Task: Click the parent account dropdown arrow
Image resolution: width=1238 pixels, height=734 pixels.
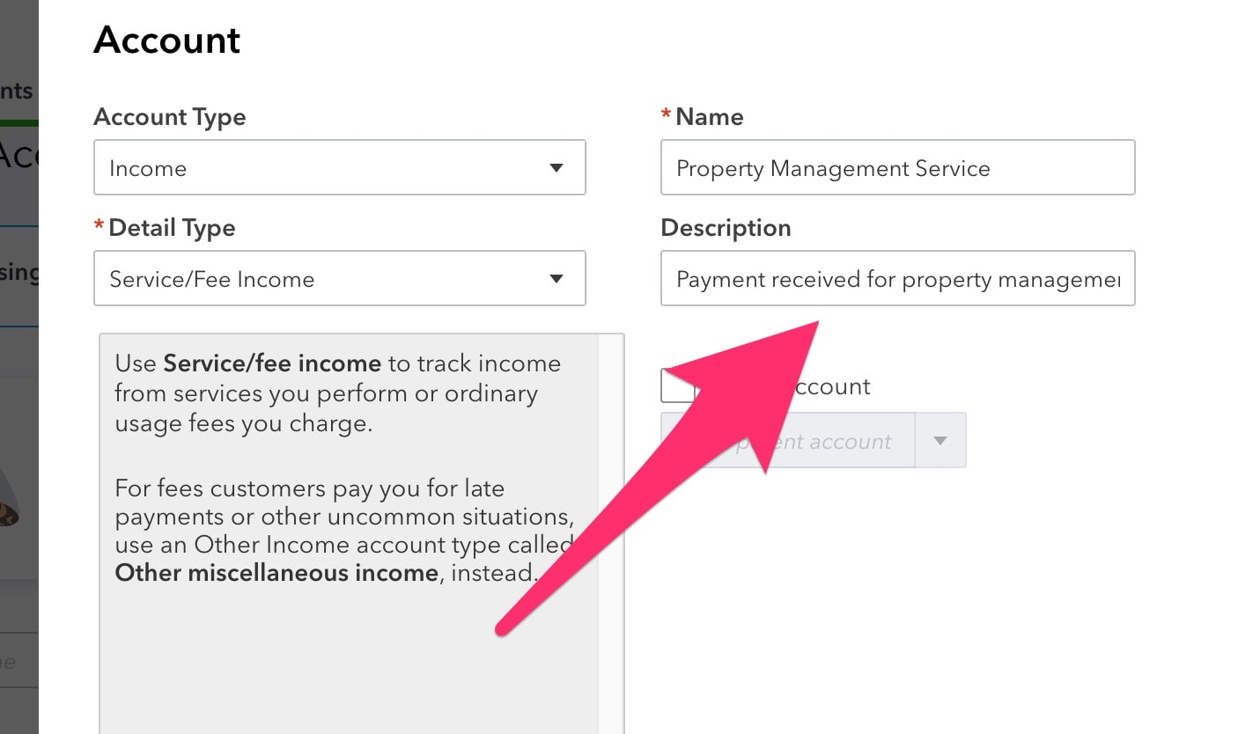Action: [942, 440]
